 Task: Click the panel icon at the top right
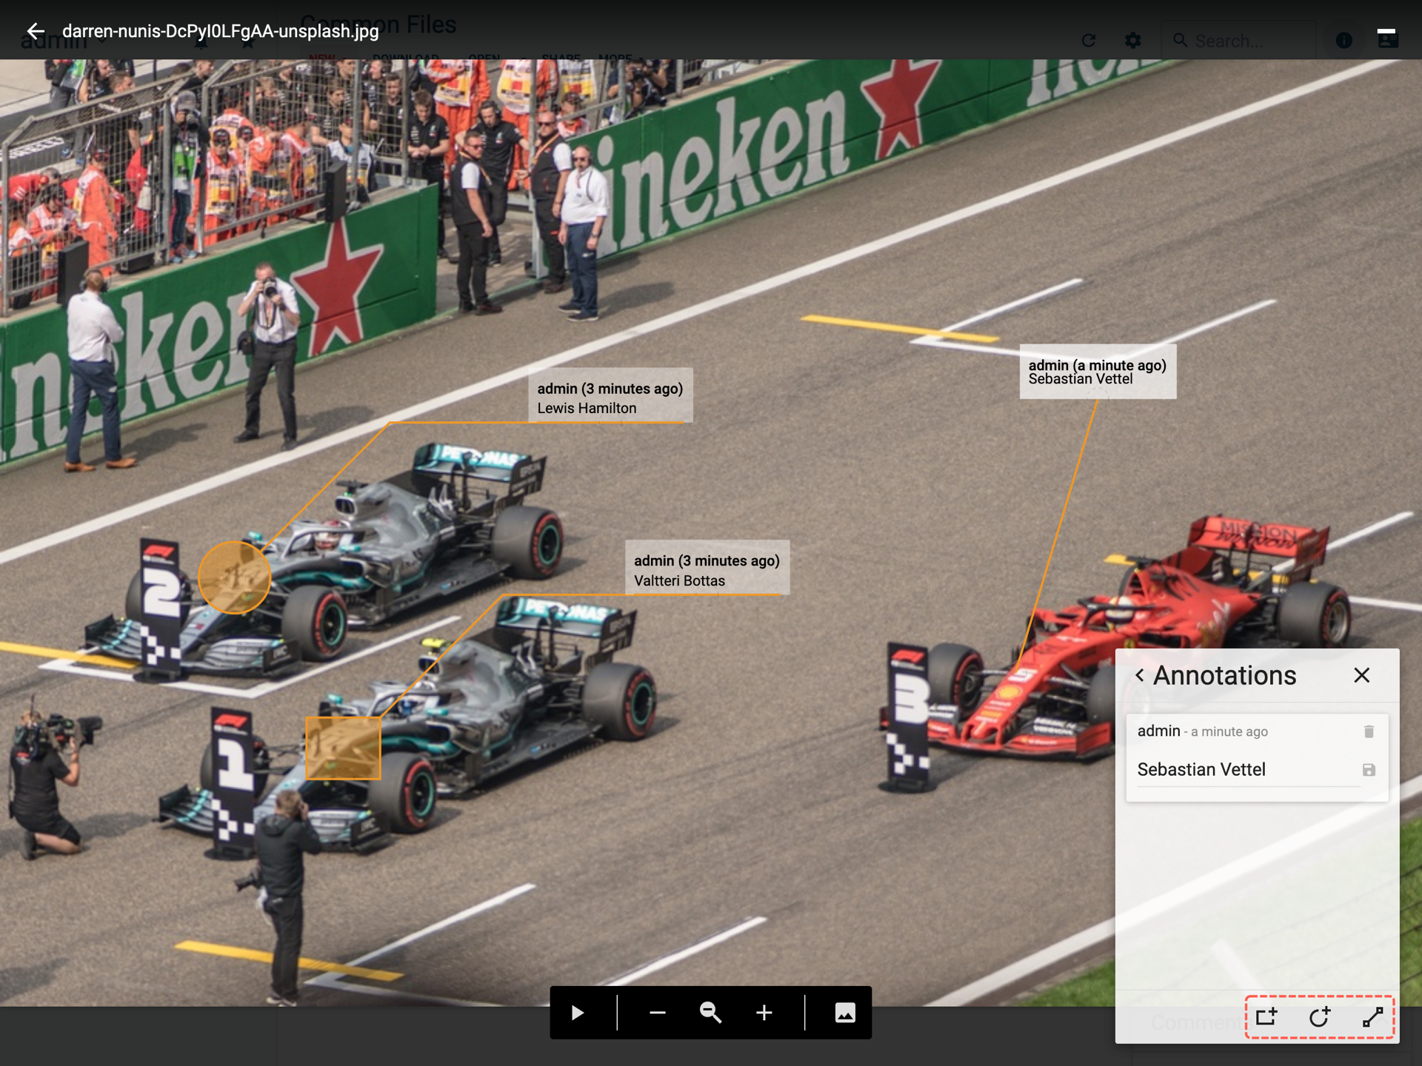(x=1386, y=38)
